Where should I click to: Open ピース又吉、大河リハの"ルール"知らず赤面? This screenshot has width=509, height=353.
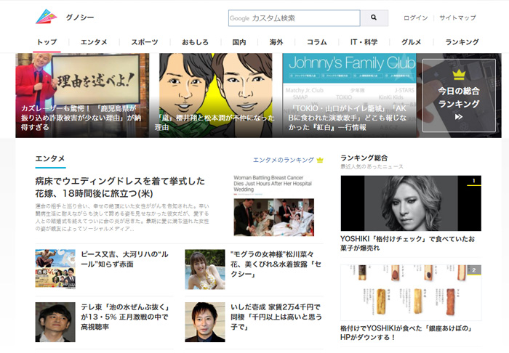(x=124, y=259)
